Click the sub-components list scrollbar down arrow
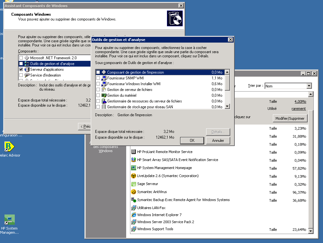This screenshot has width=323, height=243. 227,106
